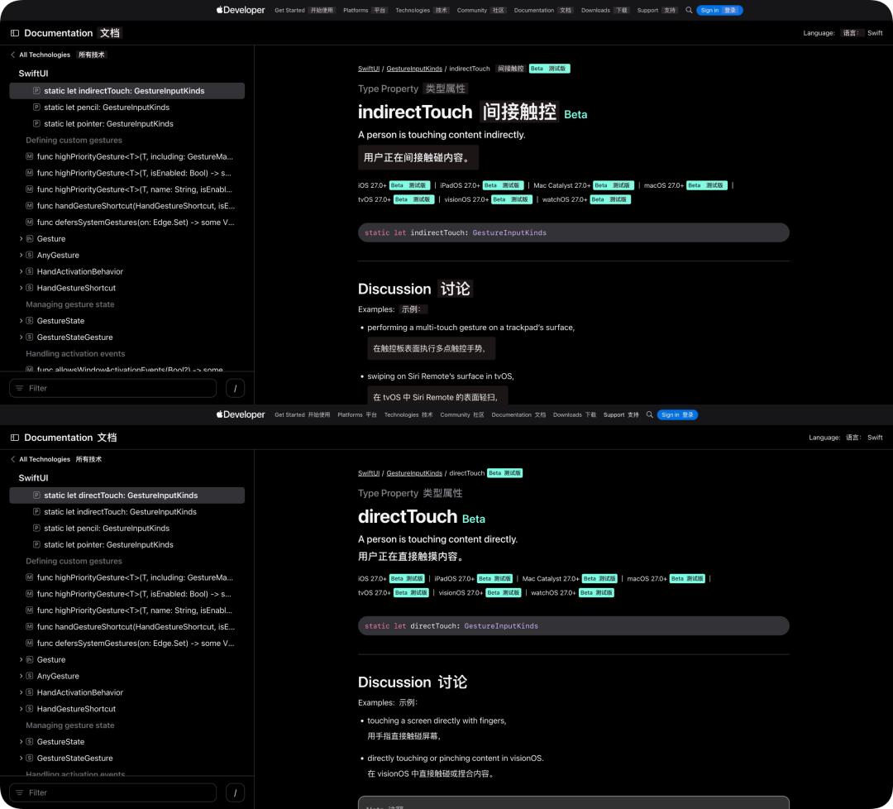Viewport: 893px width, 809px height.
Task: Click the slash shortcut button beside top Filter
Action: point(235,388)
